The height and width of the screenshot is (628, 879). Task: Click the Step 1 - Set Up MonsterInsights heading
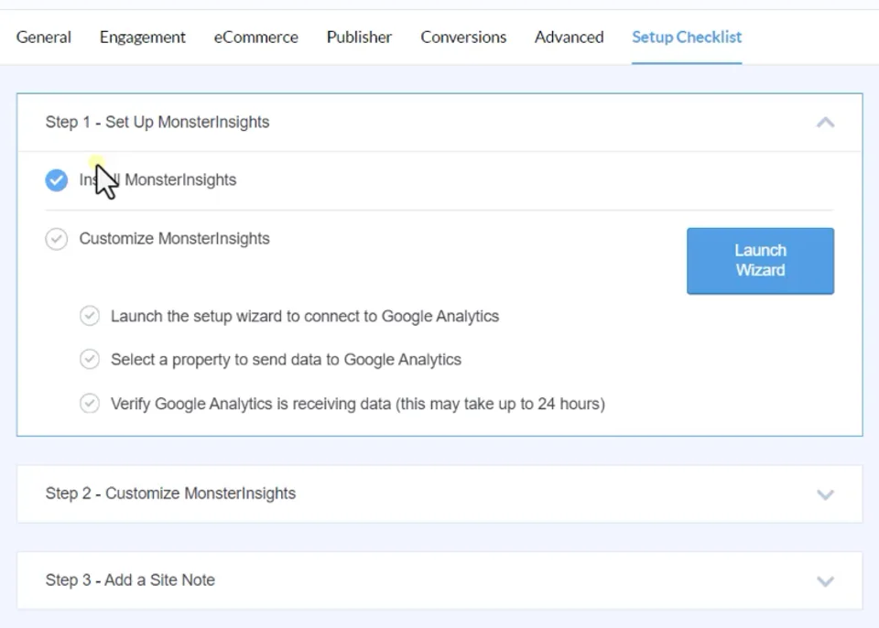click(157, 123)
